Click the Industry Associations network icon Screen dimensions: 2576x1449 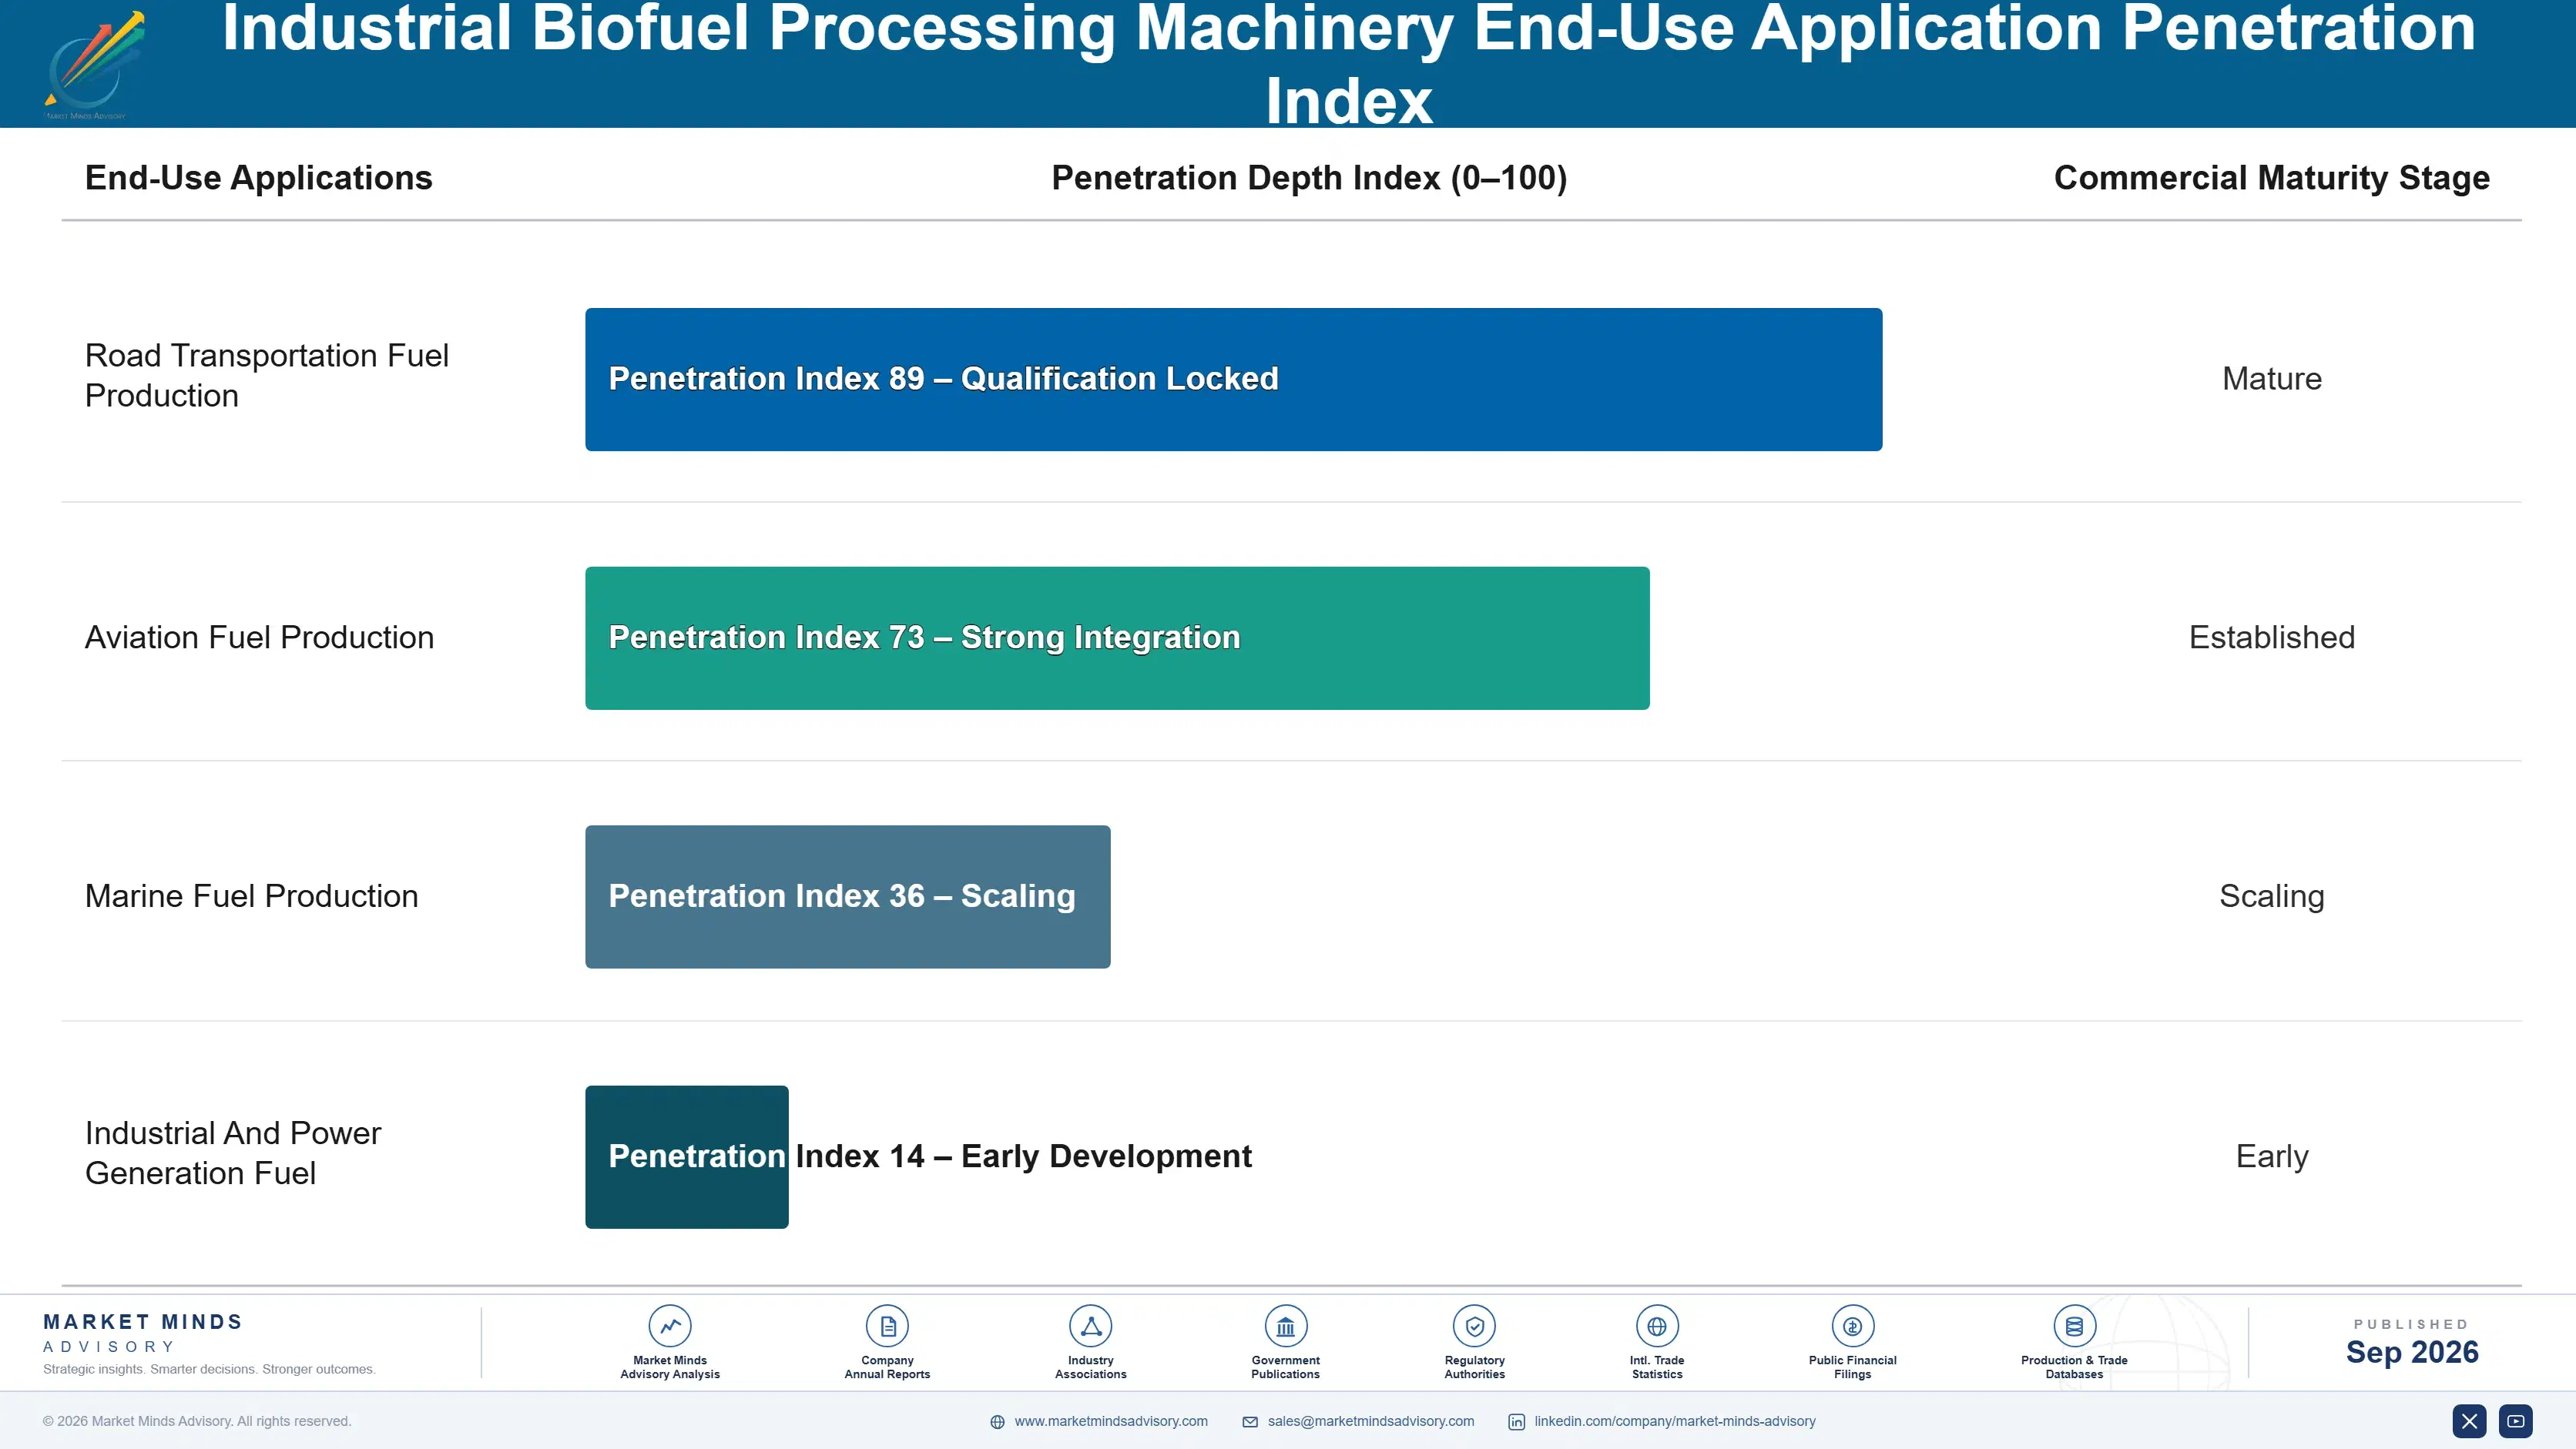(x=1091, y=1326)
